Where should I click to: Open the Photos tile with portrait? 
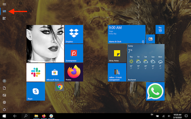(45, 44)
